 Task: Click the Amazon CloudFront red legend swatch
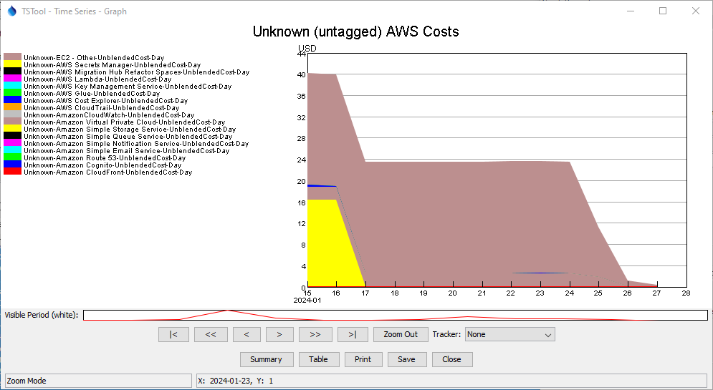coord(13,172)
